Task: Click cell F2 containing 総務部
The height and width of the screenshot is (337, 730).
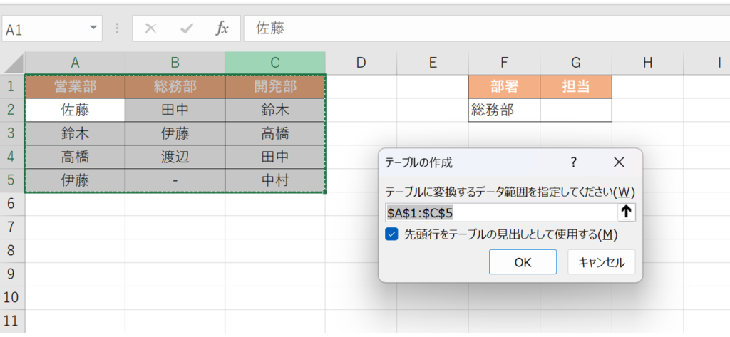Action: click(503, 110)
